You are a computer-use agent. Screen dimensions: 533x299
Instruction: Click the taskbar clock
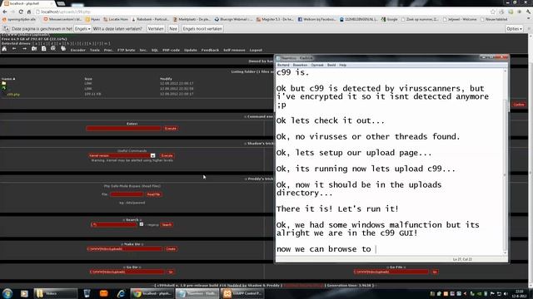click(x=520, y=293)
